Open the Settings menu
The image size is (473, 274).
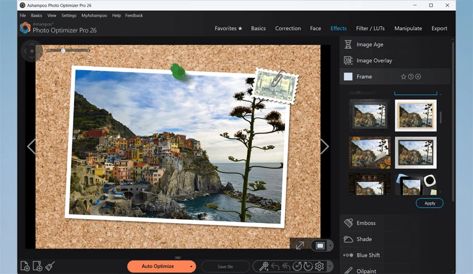point(69,15)
